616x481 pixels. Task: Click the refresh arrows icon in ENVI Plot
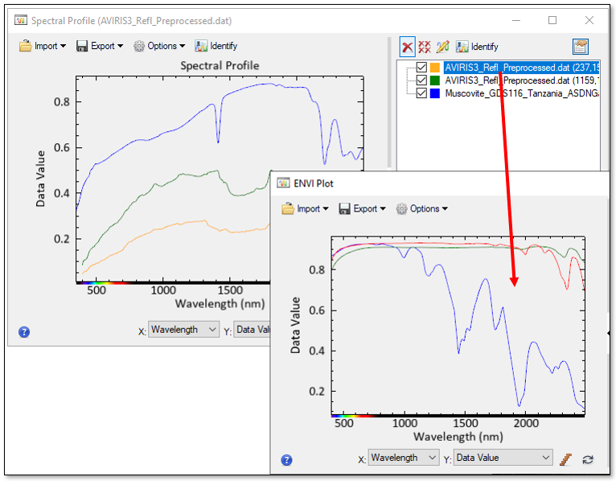(588, 458)
